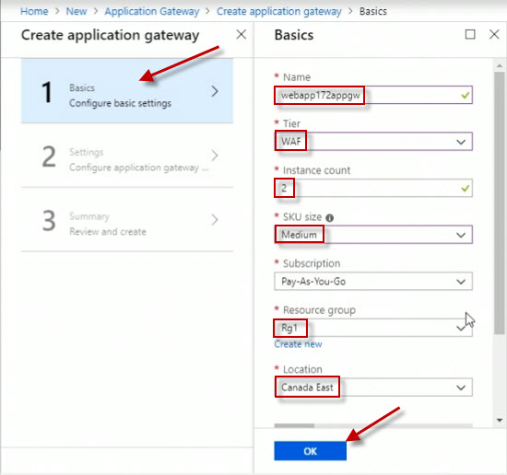Screen dimensions: 507x475
Task: Click the Create new resource group link
Action: (x=298, y=344)
